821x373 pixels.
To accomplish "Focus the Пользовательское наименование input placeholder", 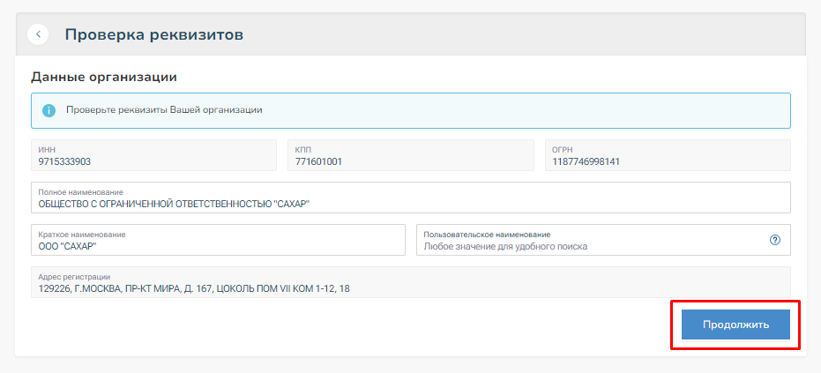I will 505,246.
